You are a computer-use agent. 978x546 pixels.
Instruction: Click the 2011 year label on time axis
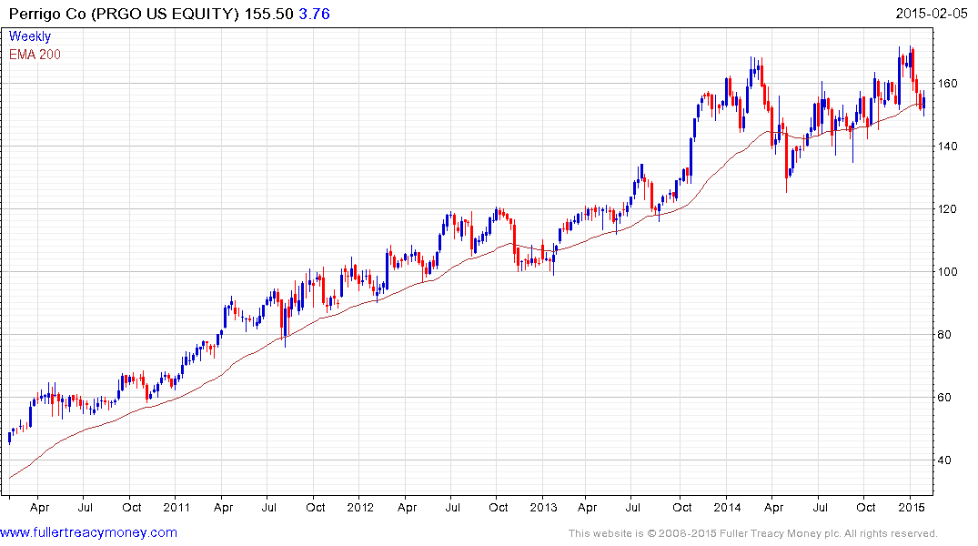[176, 507]
